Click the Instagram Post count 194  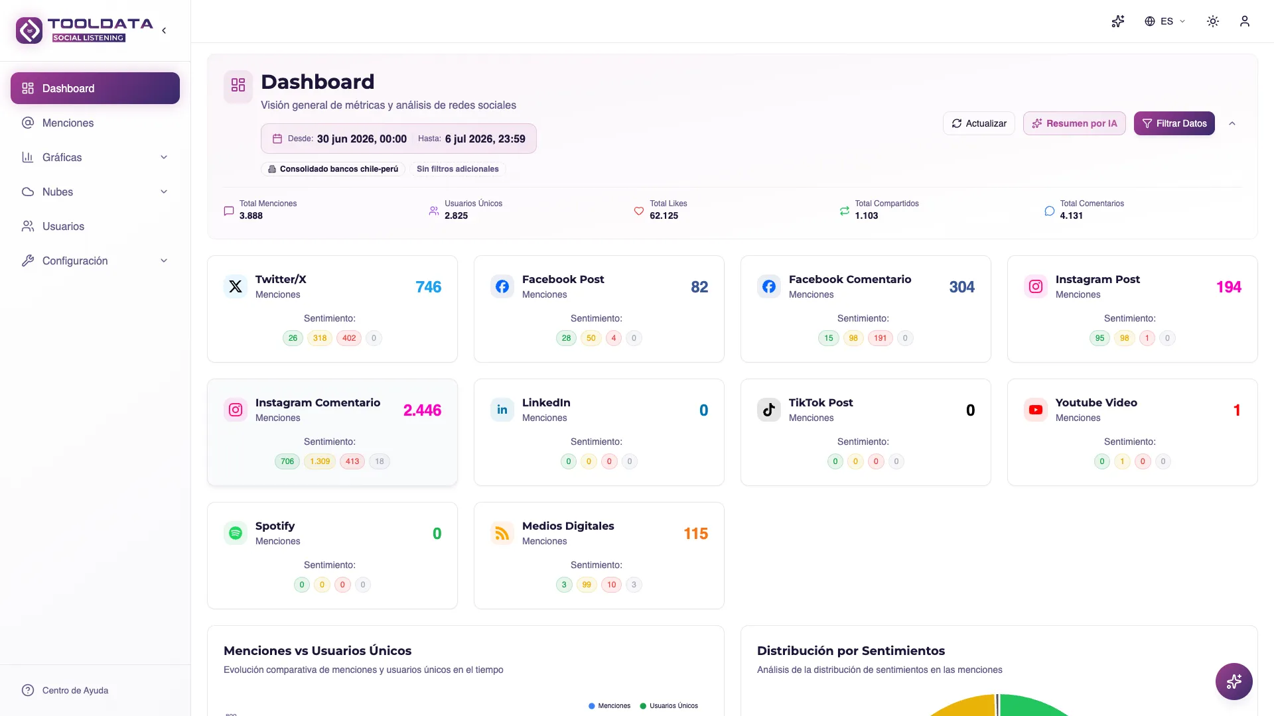pyautogui.click(x=1228, y=287)
